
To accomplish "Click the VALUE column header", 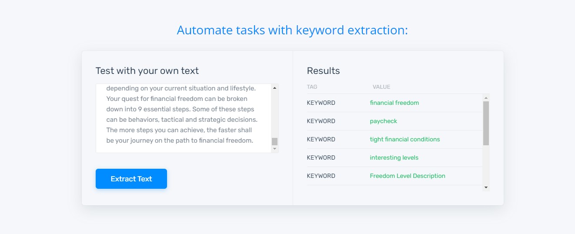I will [x=381, y=87].
